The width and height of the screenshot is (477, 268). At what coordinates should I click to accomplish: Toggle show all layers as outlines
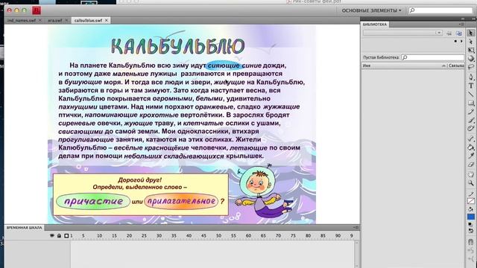(x=66, y=235)
